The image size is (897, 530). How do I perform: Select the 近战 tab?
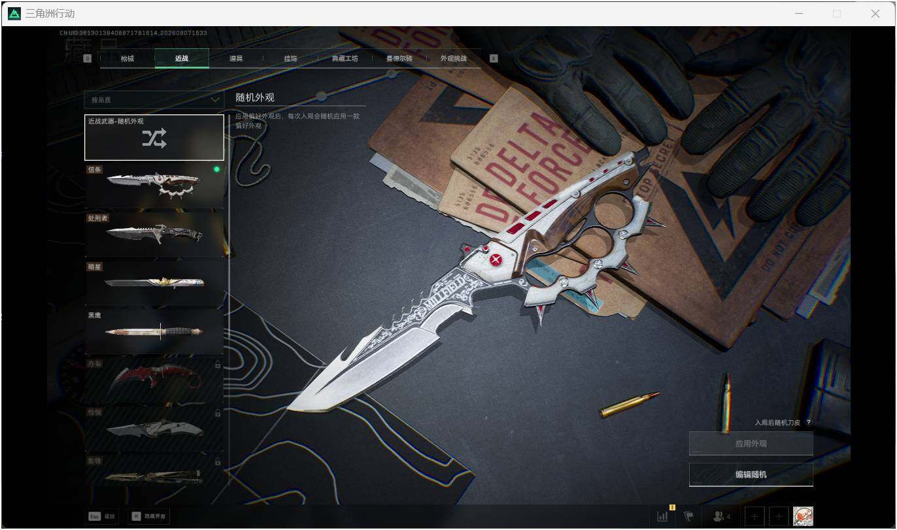(182, 59)
